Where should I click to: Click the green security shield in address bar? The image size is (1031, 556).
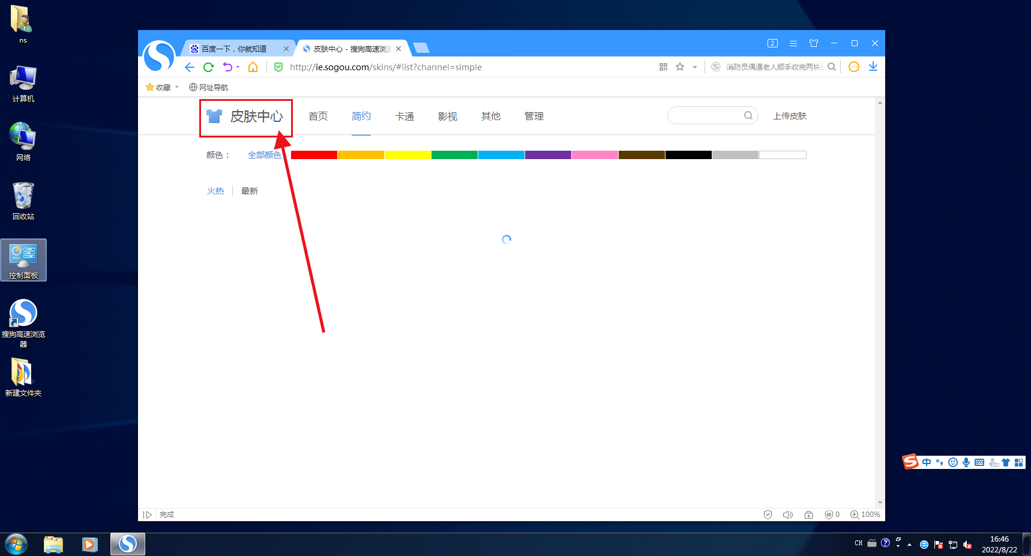point(278,67)
